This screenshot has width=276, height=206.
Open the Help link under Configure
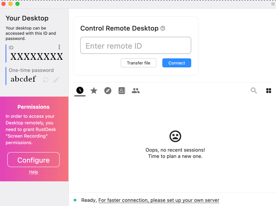click(x=33, y=172)
